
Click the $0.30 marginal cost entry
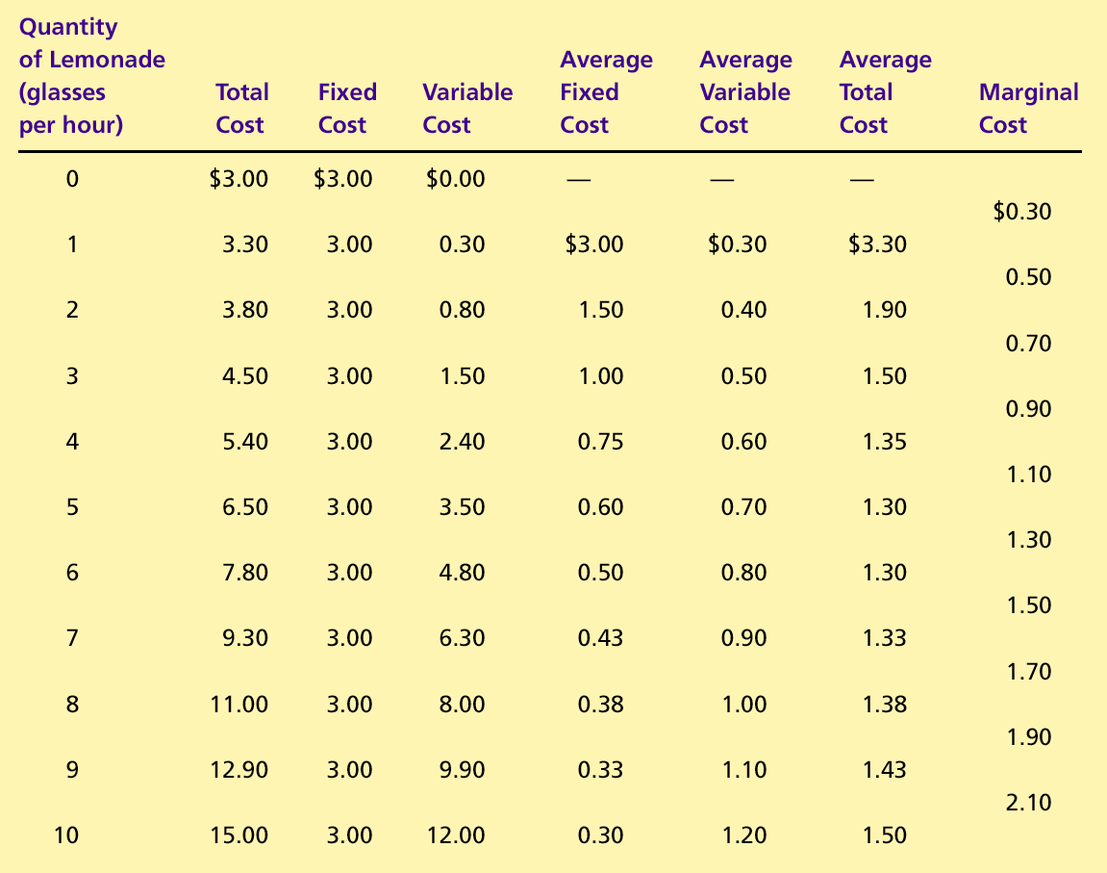1022,211
